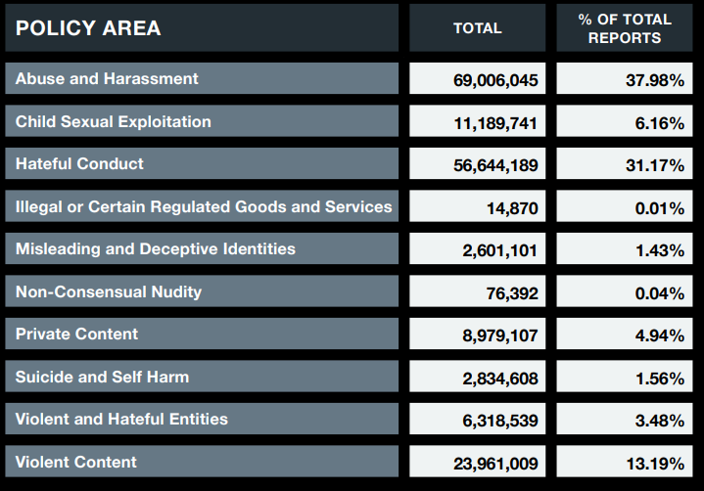Click the 1.43% percentage cell

coord(625,248)
